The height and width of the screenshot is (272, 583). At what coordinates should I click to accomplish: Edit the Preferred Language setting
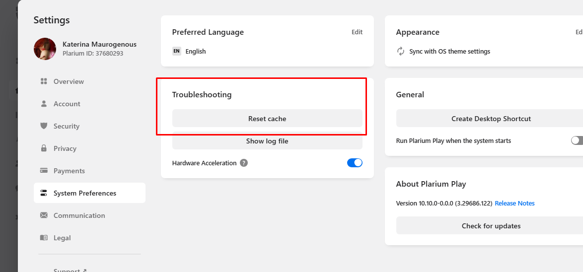coord(357,32)
